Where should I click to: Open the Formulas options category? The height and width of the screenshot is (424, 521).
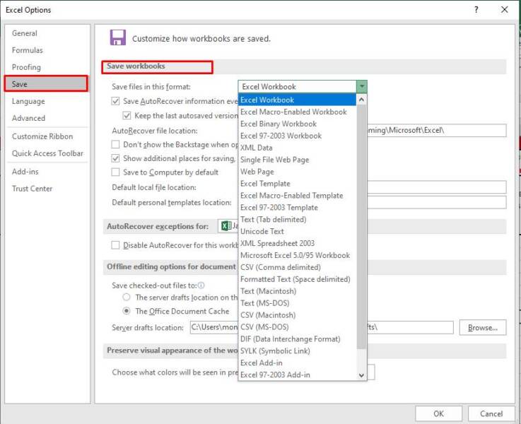point(47,50)
